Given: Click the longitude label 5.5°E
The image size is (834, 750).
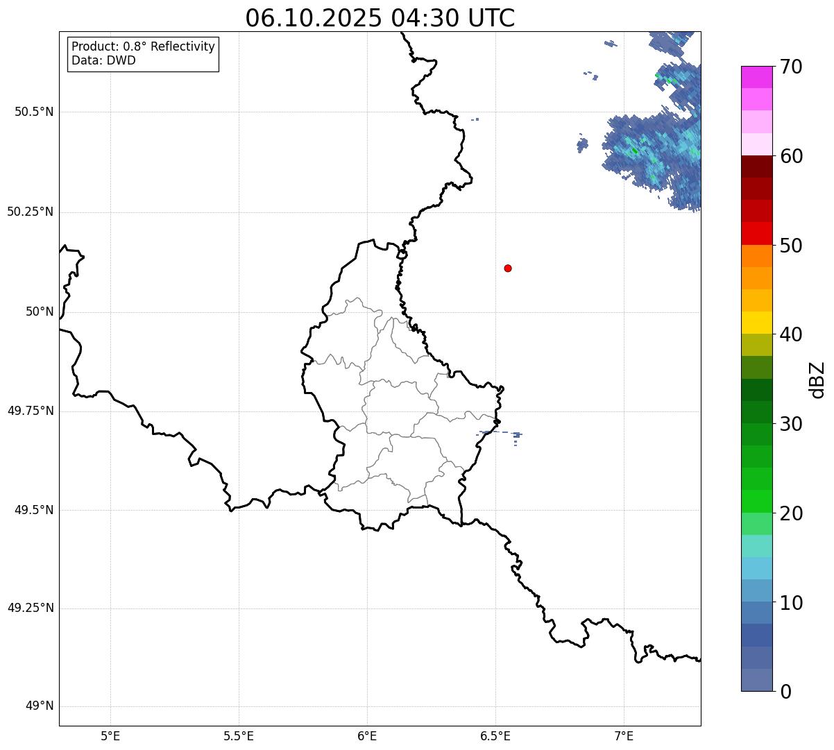Looking at the screenshot, I should tap(239, 735).
